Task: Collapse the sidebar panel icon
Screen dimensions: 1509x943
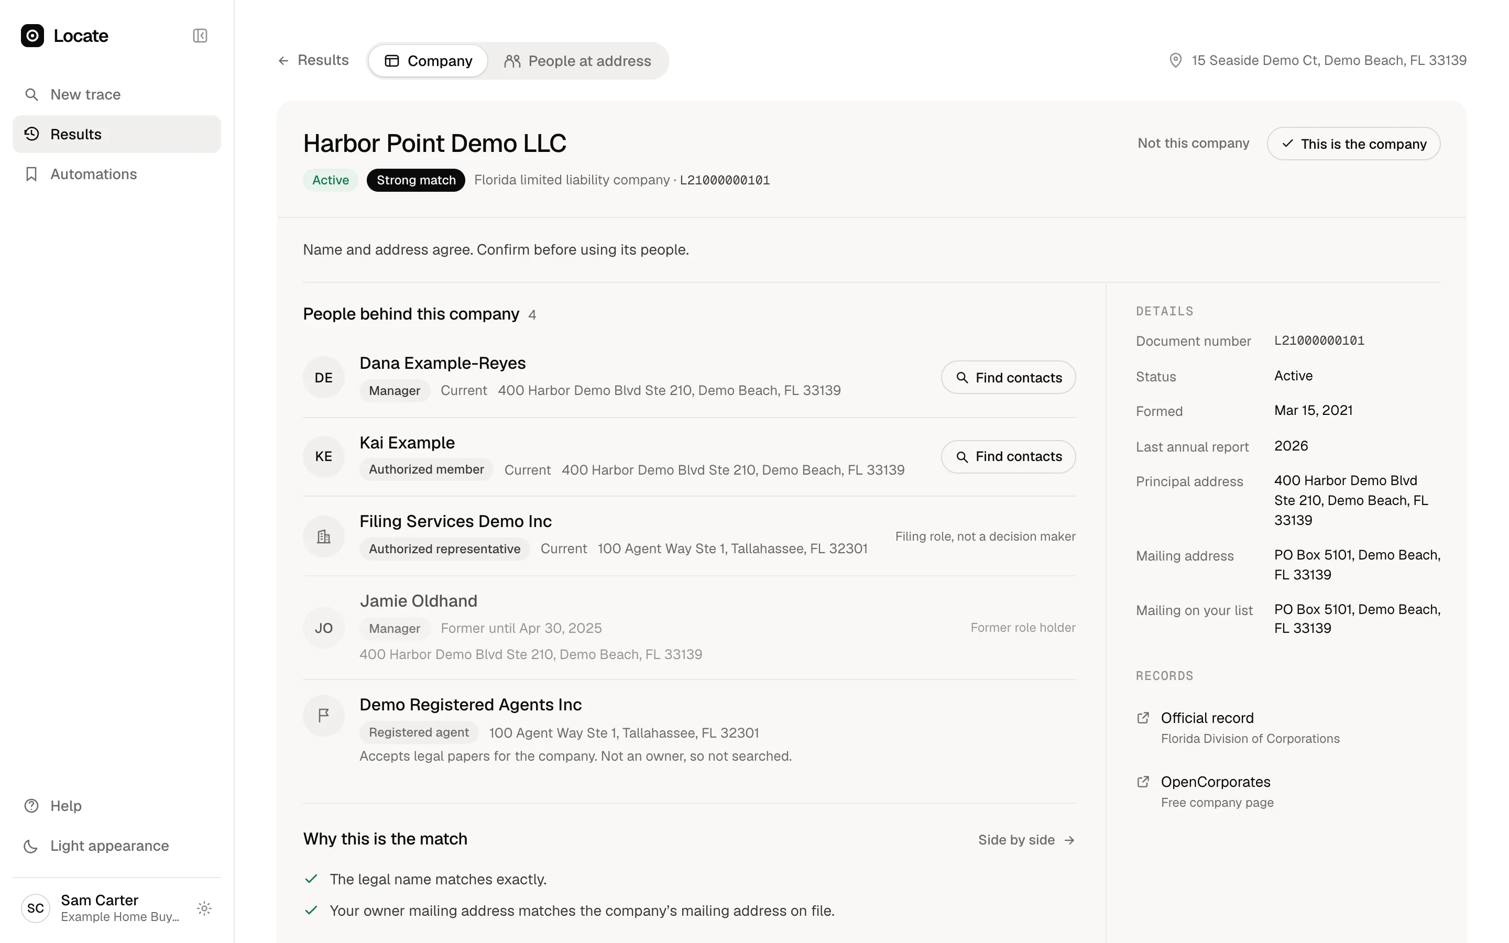Action: (x=200, y=36)
